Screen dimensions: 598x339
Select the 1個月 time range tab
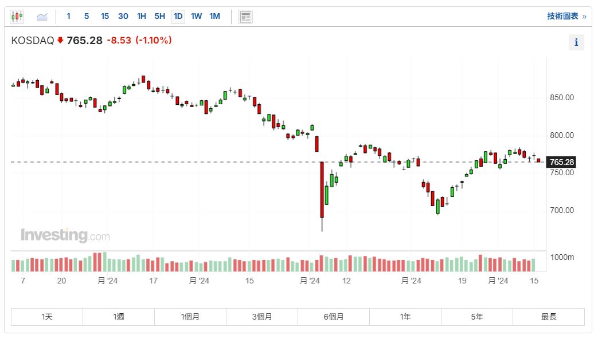(x=190, y=317)
